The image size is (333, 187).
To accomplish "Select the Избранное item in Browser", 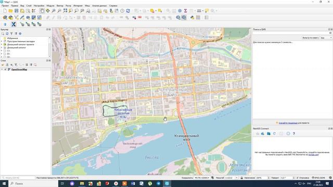I will point(12,38).
